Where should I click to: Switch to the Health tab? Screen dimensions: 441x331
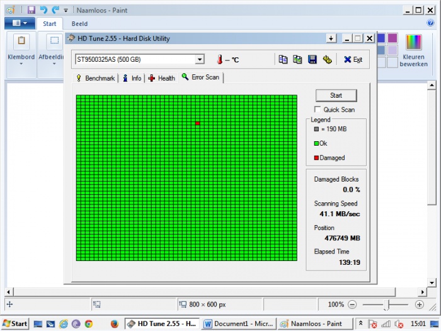point(162,78)
